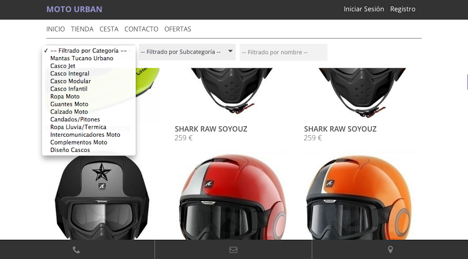Choose Diseño Cascos category
468x259 pixels.
tap(89, 150)
